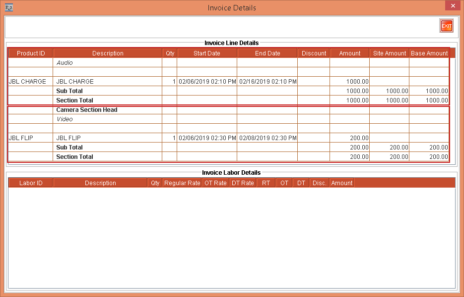Image resolution: width=464 pixels, height=297 pixels.
Task: Click the red EXIT icon
Action: click(446, 26)
